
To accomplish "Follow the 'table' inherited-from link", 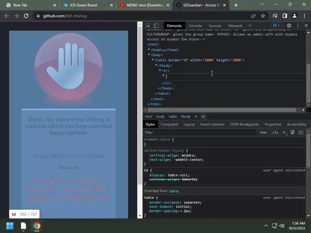I will 174,191.
